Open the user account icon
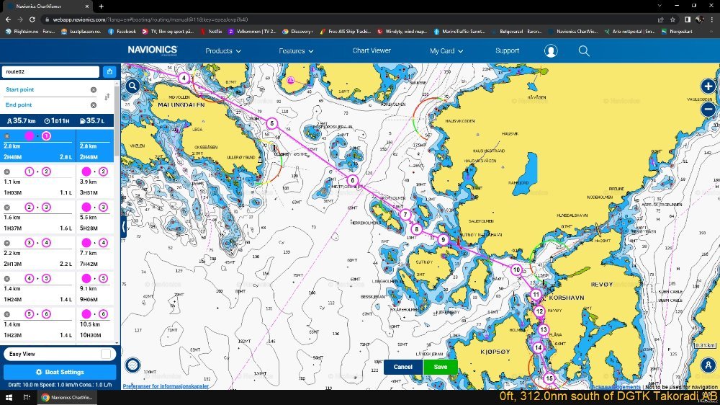This screenshot has height=405, width=720. coord(551,51)
